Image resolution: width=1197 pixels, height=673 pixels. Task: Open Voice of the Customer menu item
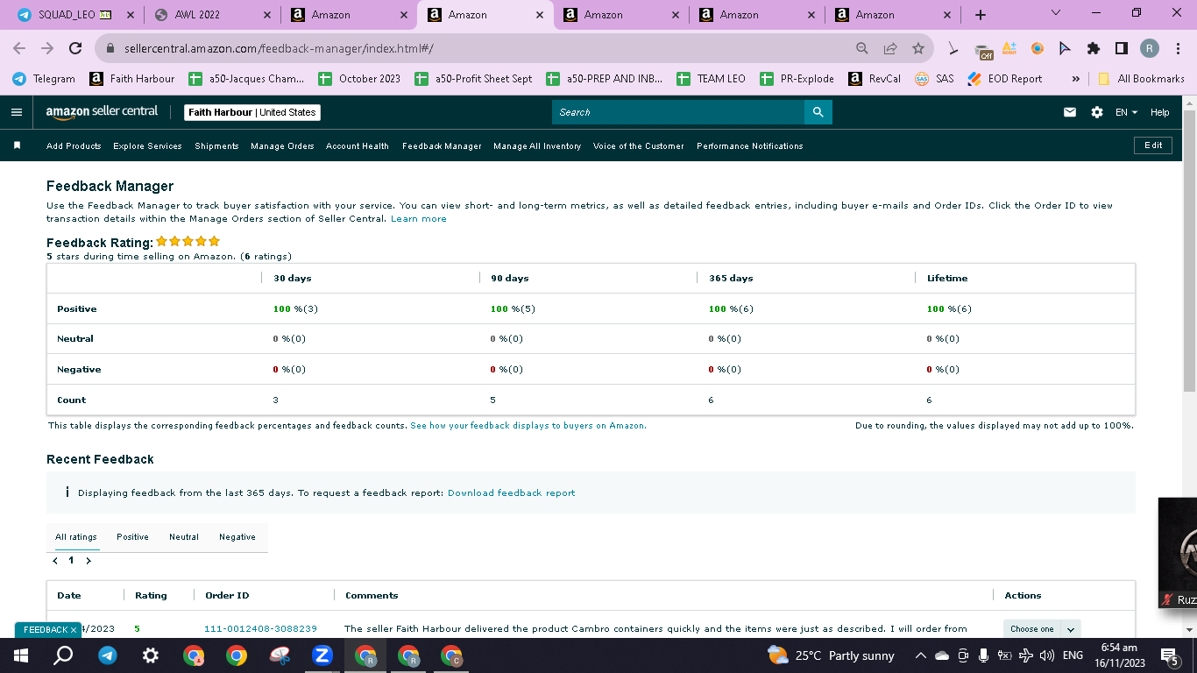[639, 146]
